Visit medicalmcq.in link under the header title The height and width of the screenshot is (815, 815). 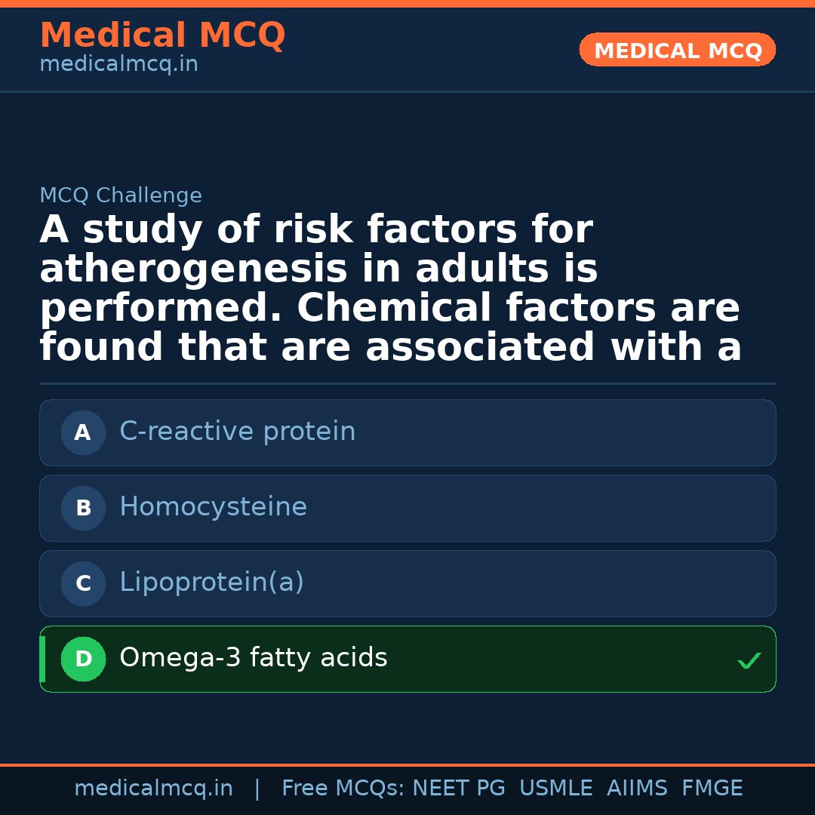(118, 65)
